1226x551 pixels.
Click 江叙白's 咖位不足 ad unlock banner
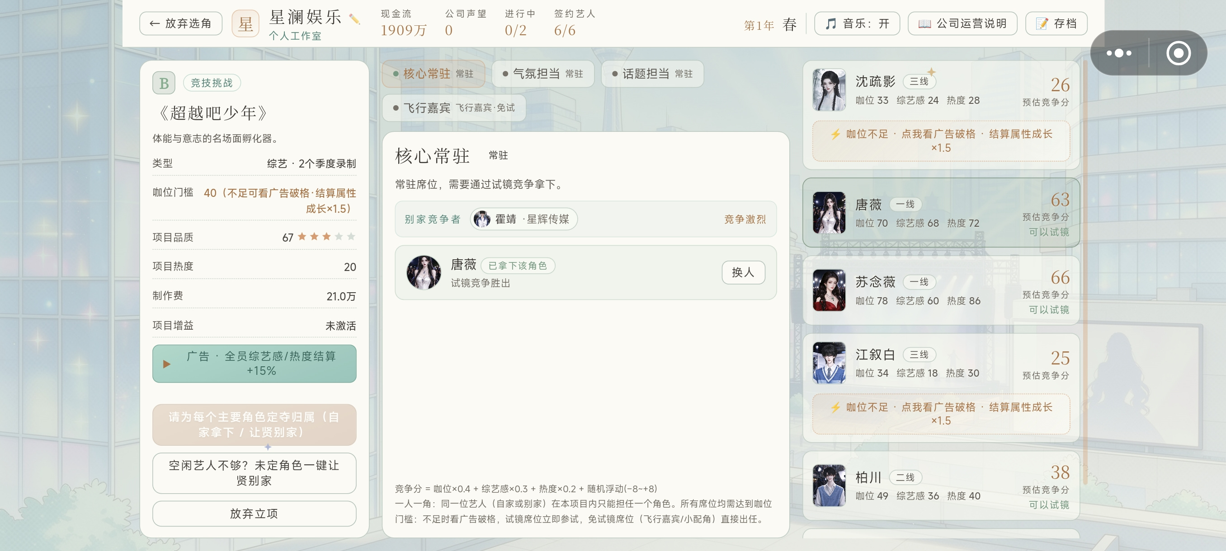(941, 414)
